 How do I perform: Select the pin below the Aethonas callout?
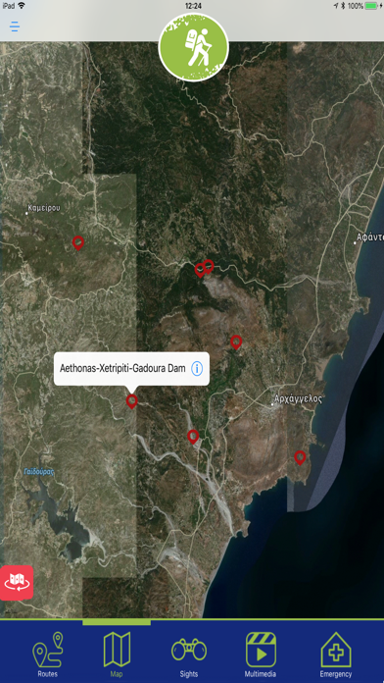click(132, 400)
